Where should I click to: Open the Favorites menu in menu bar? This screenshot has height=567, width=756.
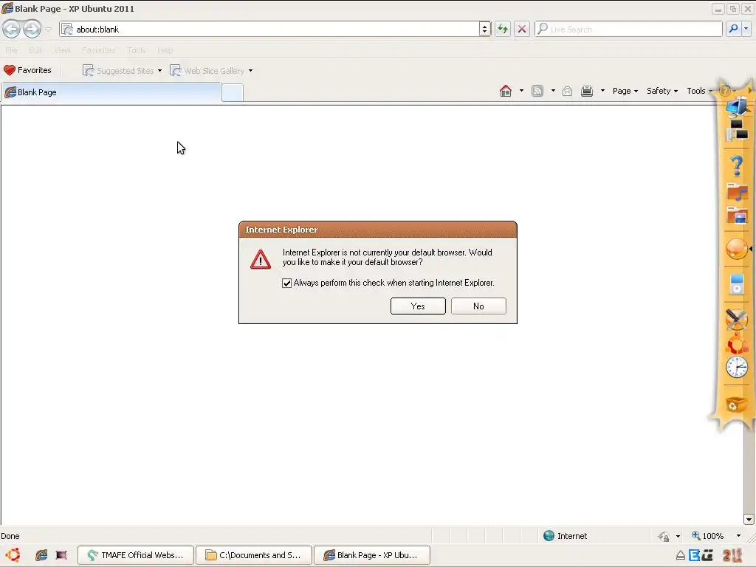click(x=99, y=50)
